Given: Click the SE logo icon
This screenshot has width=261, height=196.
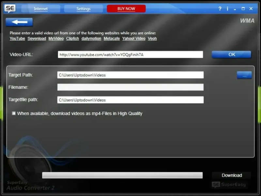Looking at the screenshot, I should [x=10, y=8].
